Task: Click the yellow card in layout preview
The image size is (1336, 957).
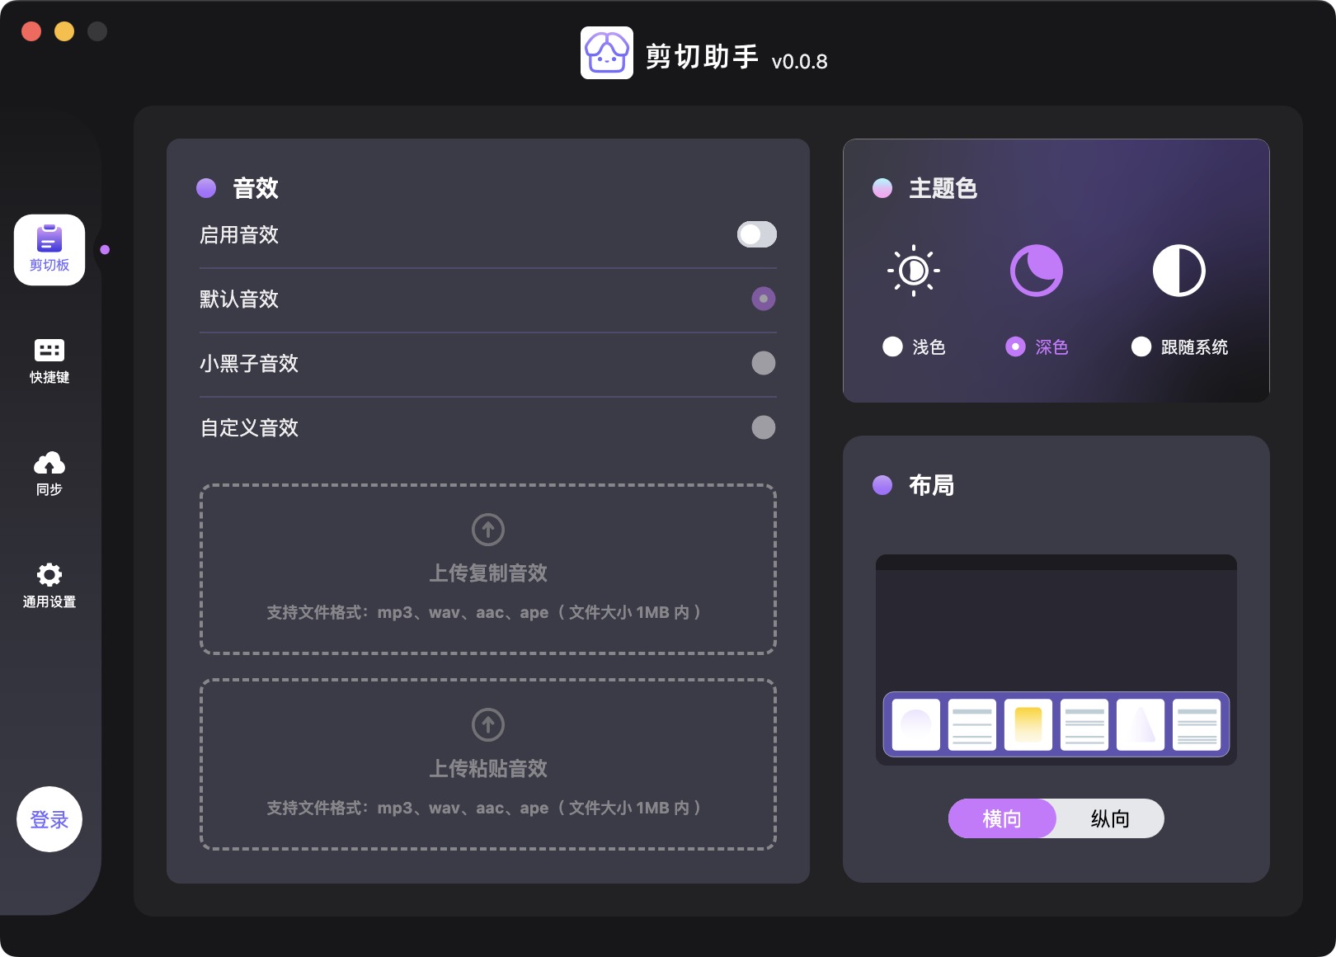Action: 1028,724
